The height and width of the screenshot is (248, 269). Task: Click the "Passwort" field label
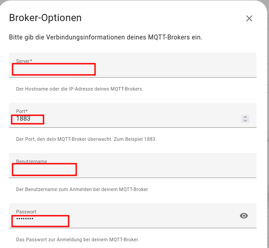click(26, 212)
